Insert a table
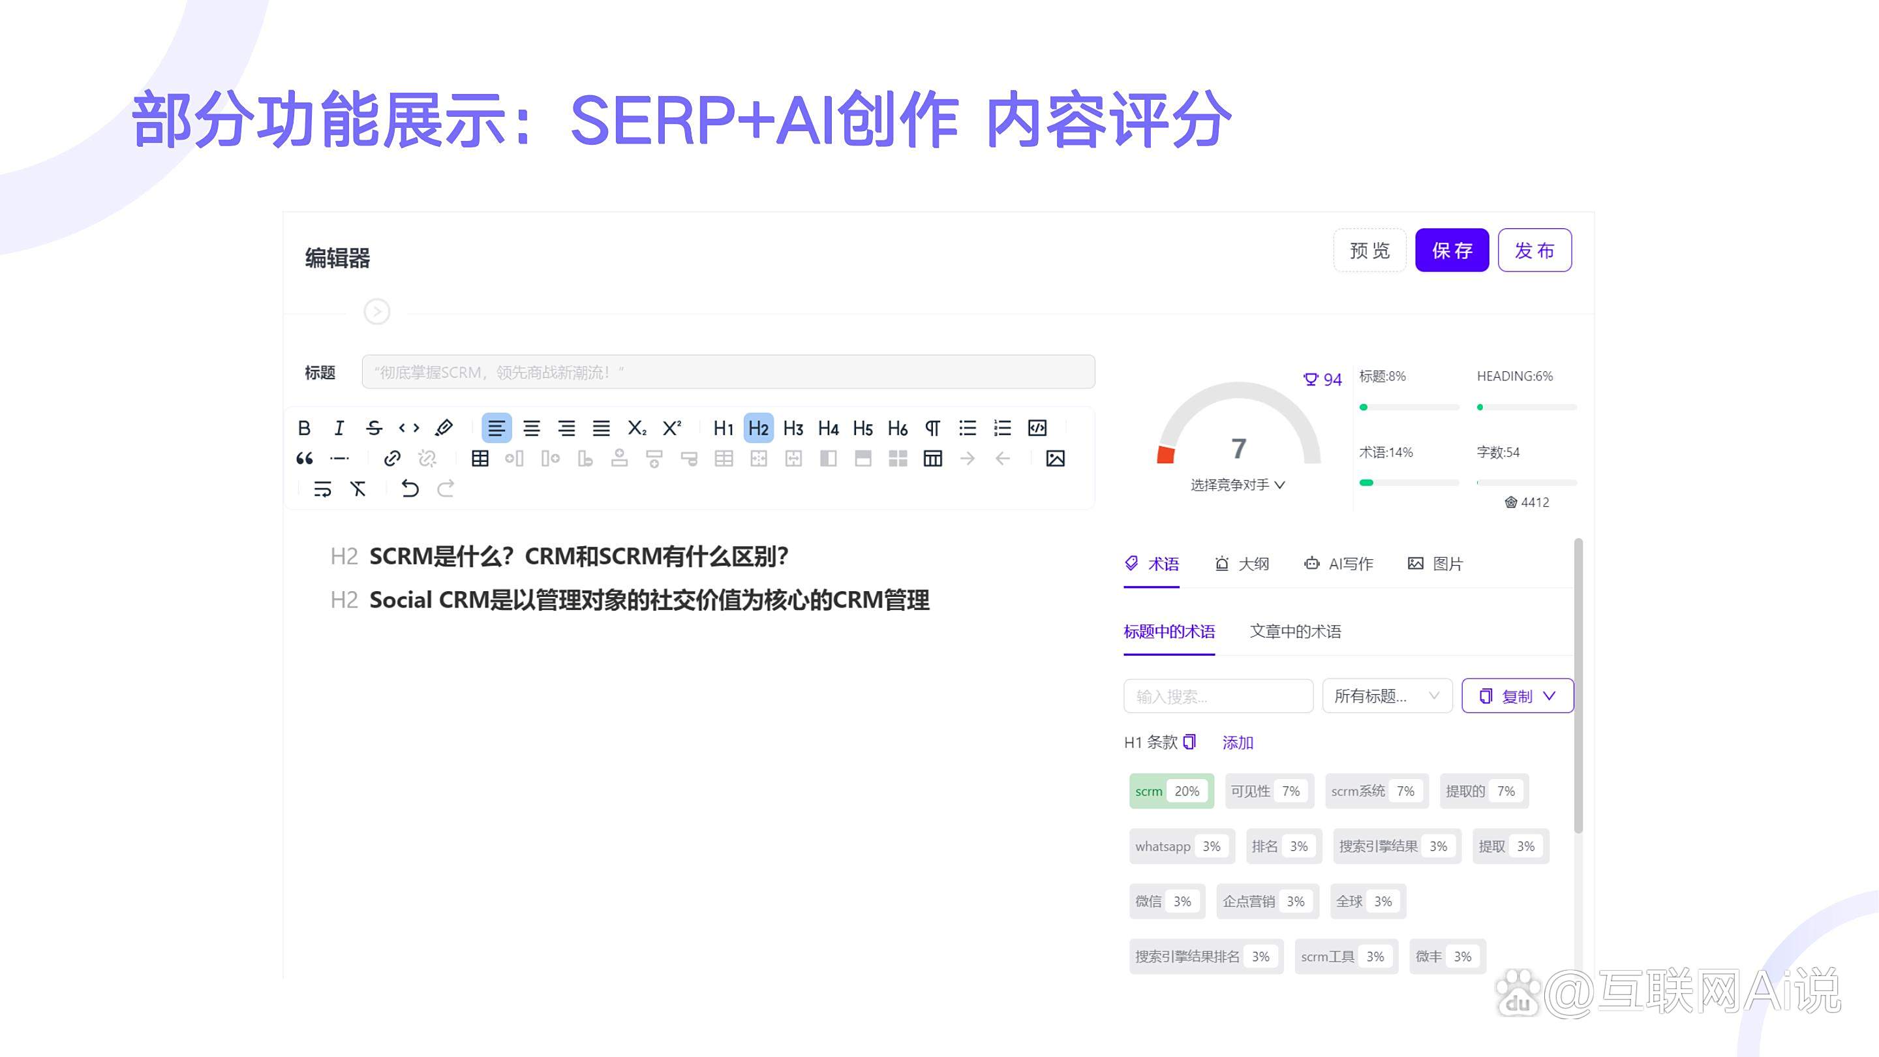This screenshot has width=1879, height=1057. pos(480,458)
